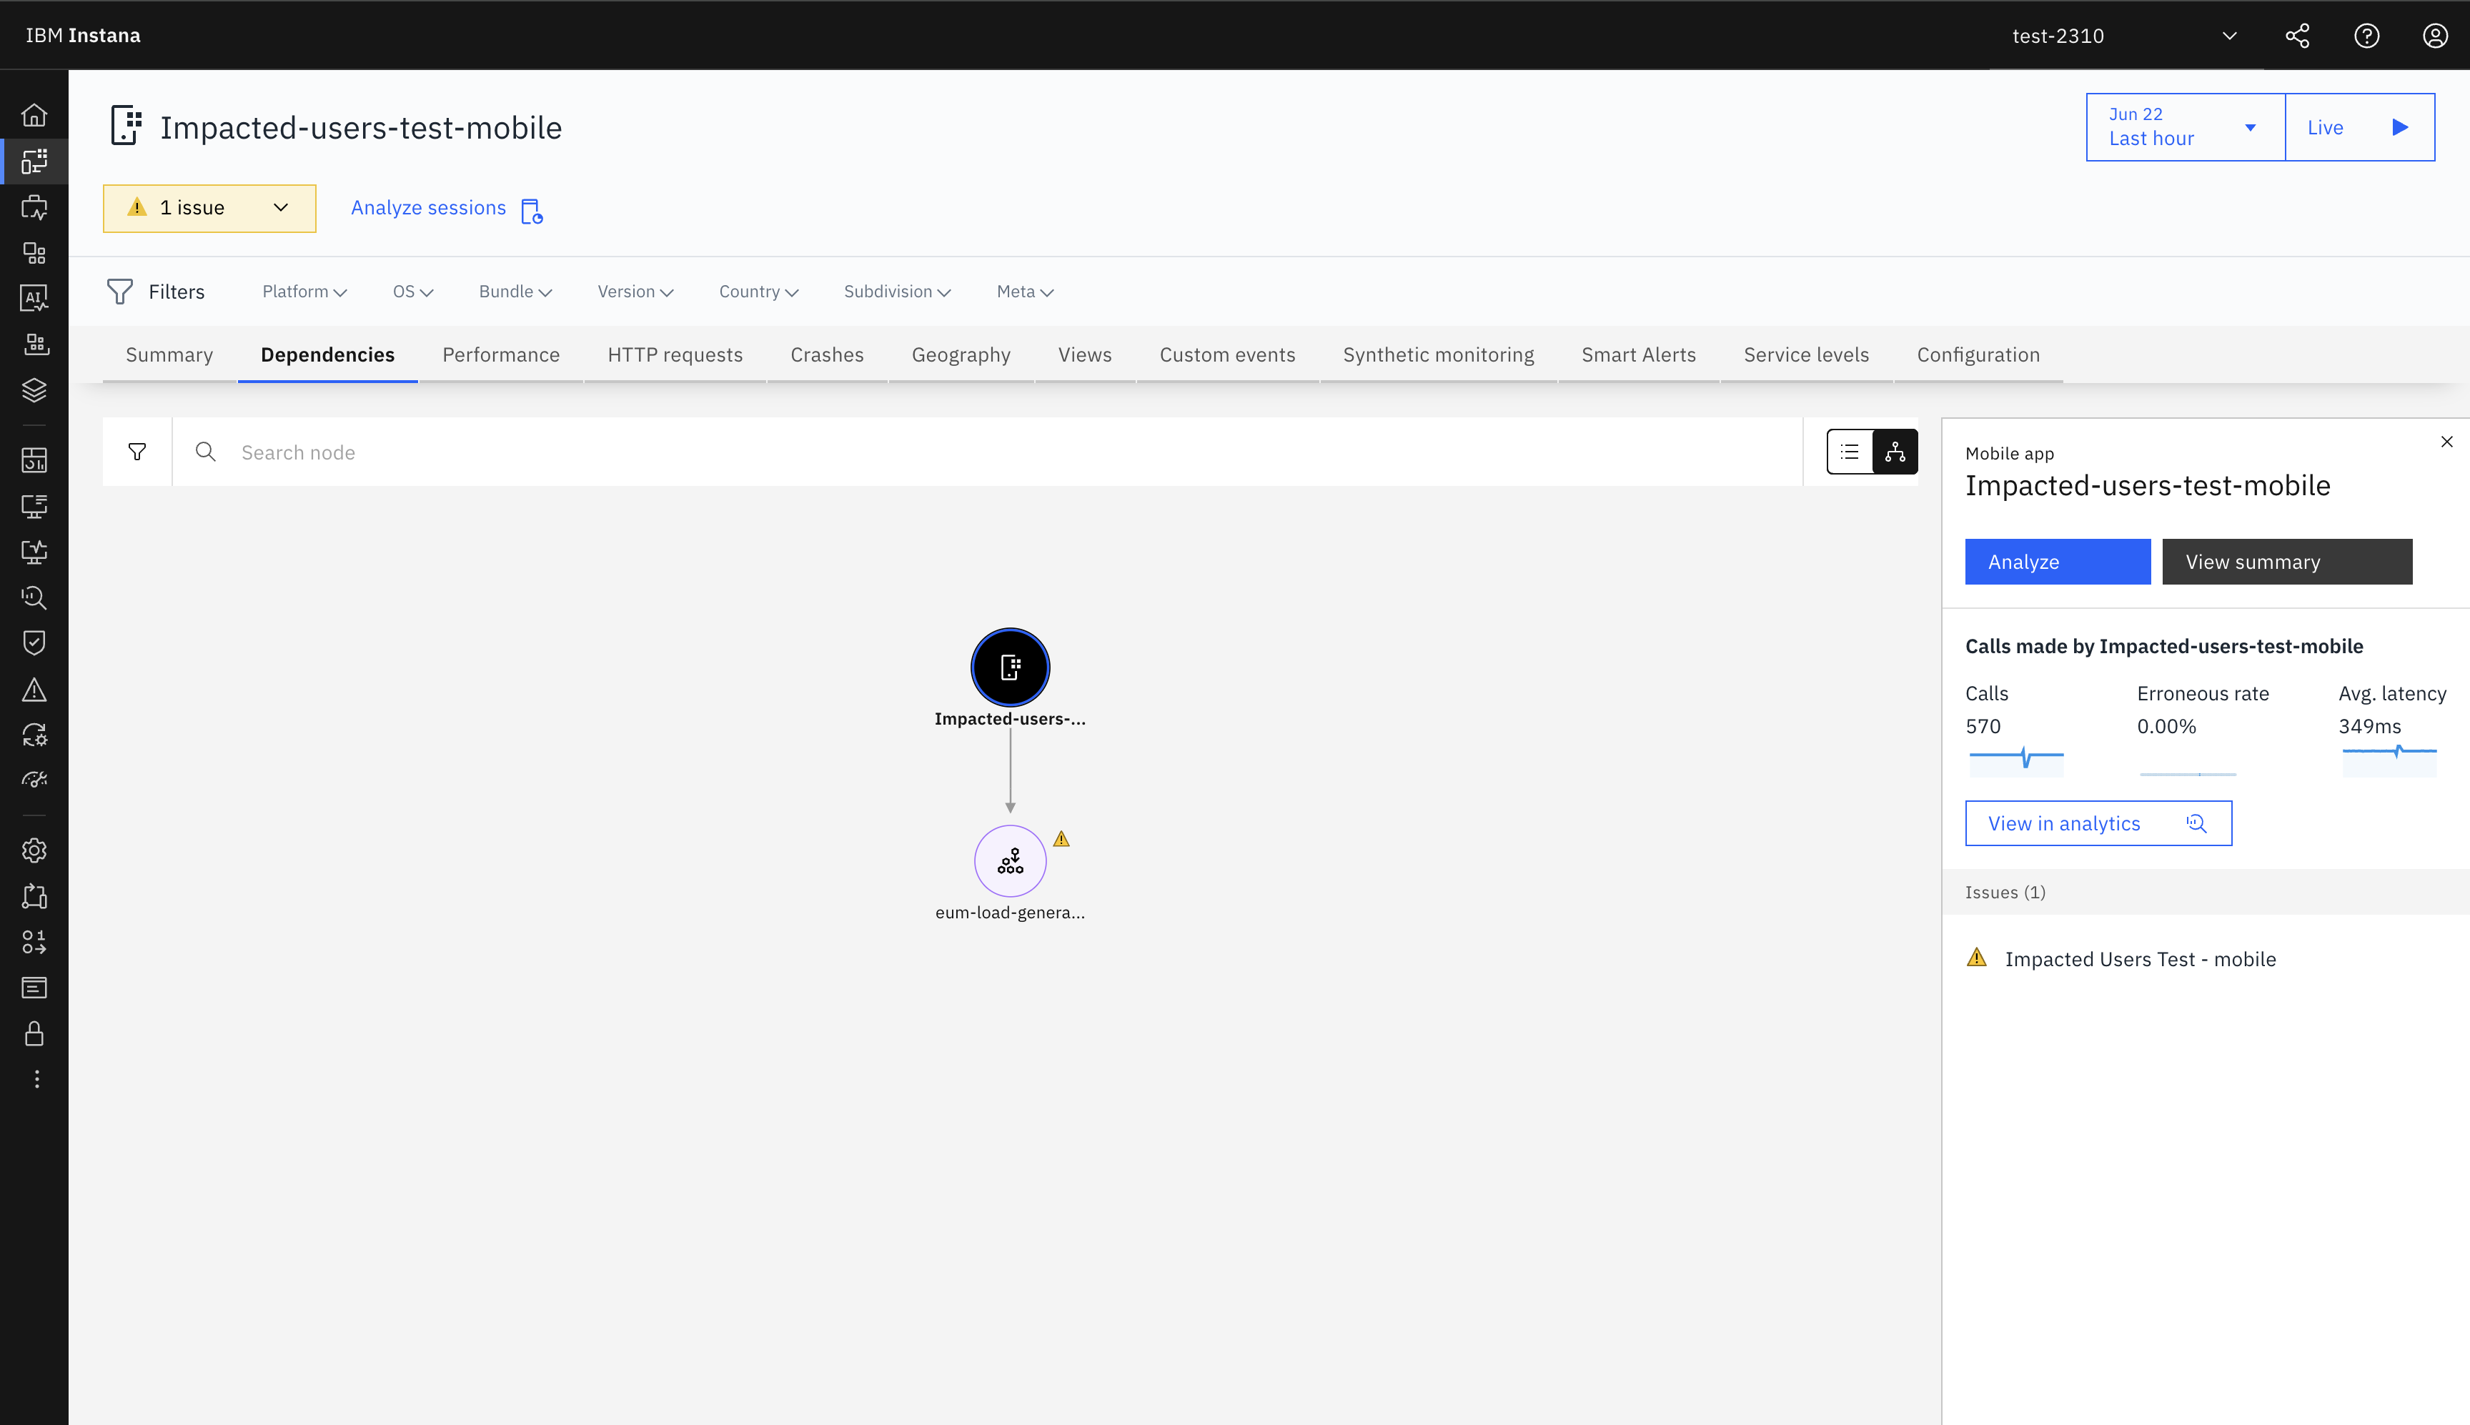Open the warning triangle sidebar icon
The width and height of the screenshot is (2470, 1425).
(x=34, y=690)
